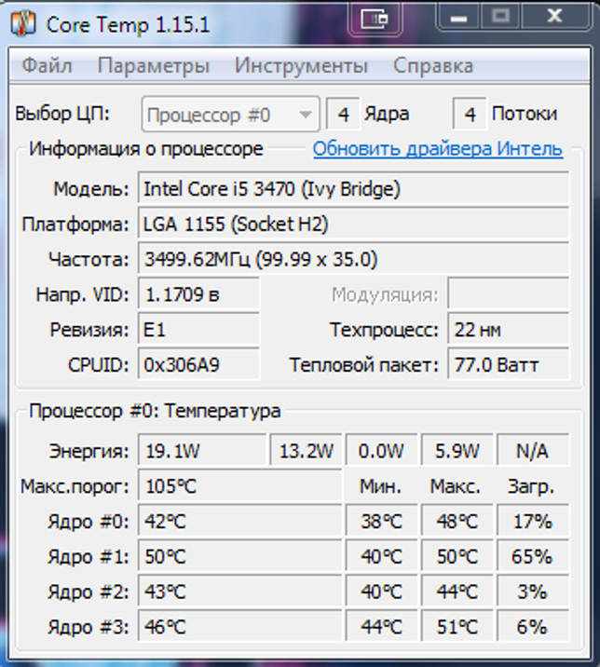Click the Загр. column header
The width and height of the screenshot is (600, 667).
pyautogui.click(x=531, y=486)
